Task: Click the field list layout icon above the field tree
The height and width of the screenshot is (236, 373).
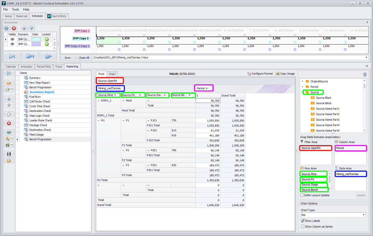Action: (365, 74)
